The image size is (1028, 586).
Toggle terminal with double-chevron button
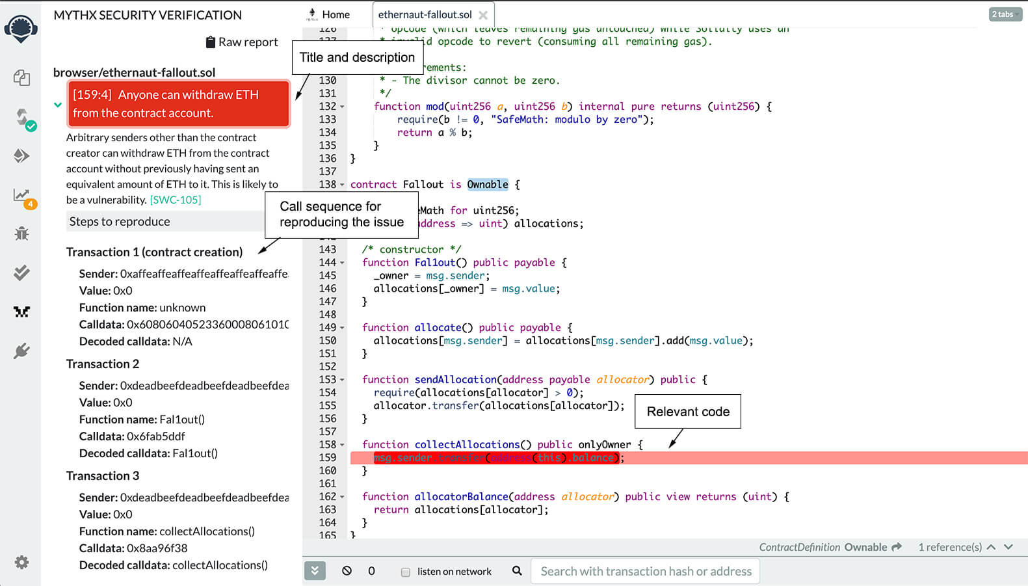(315, 571)
